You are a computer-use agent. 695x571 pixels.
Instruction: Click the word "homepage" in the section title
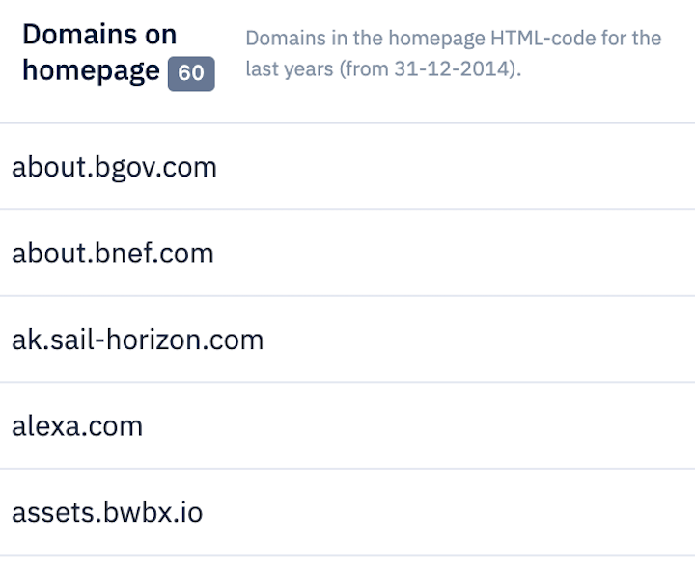tap(91, 71)
